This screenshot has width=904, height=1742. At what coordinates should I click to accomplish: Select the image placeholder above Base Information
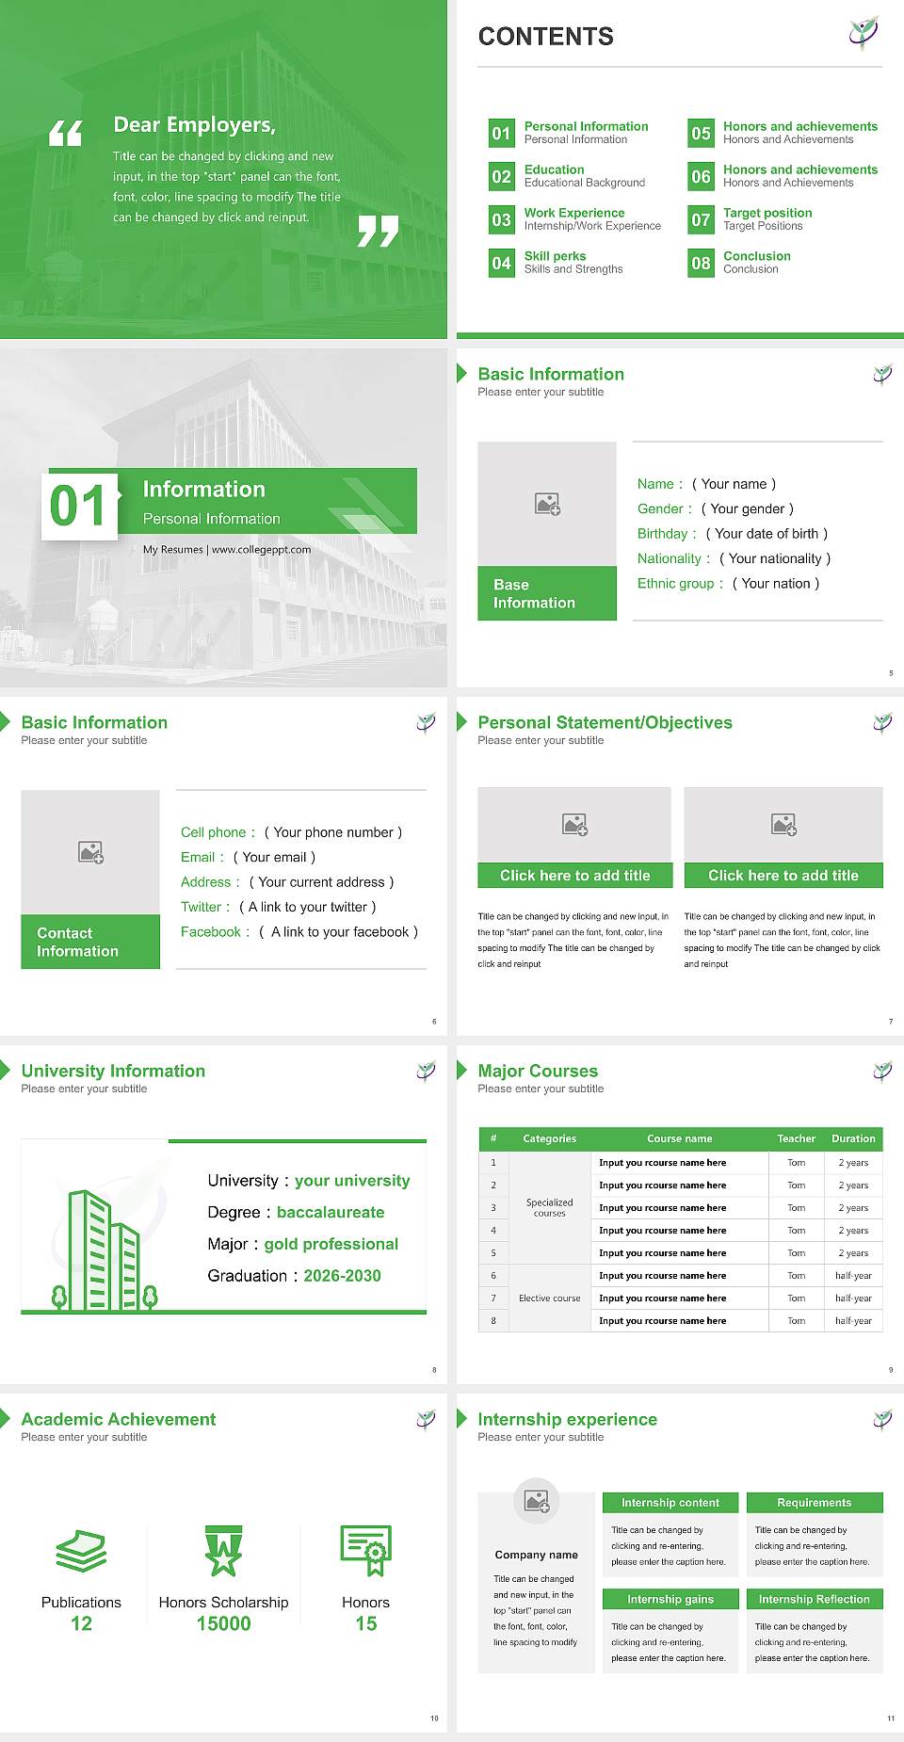(547, 504)
